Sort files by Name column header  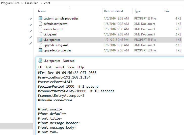[x=42, y=11]
